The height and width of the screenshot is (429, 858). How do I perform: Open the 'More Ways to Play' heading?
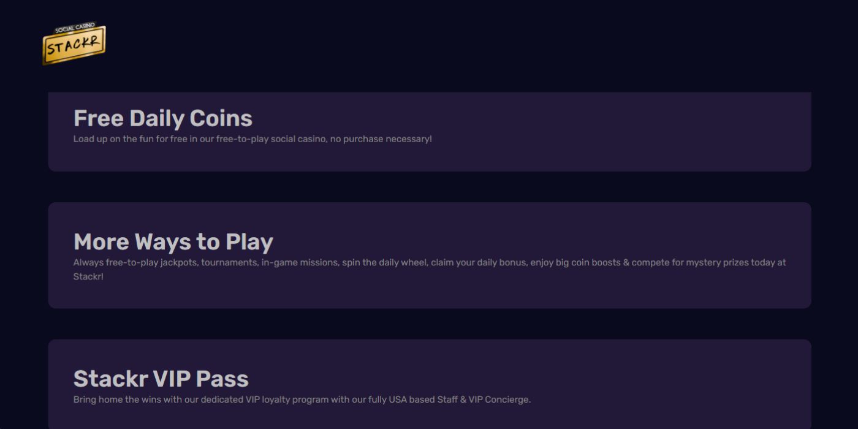(x=173, y=242)
